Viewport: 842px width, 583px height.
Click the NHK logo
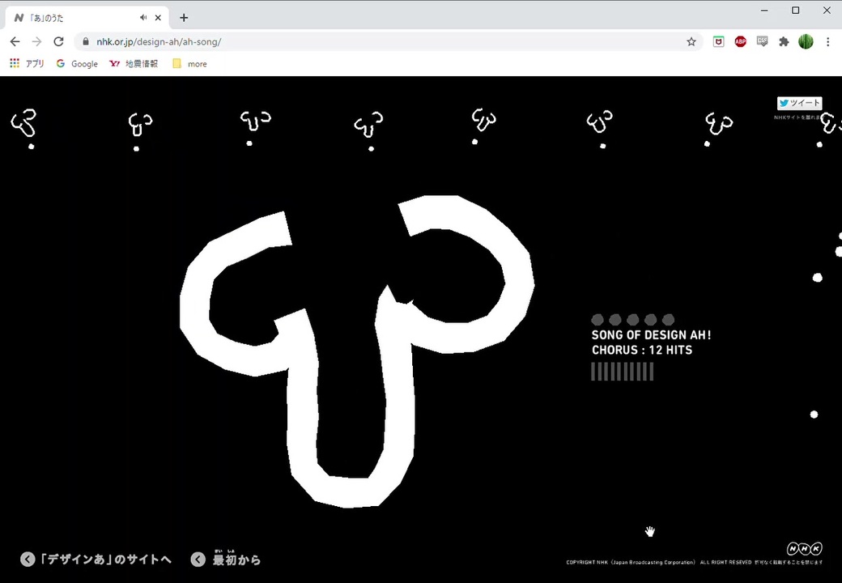[805, 549]
